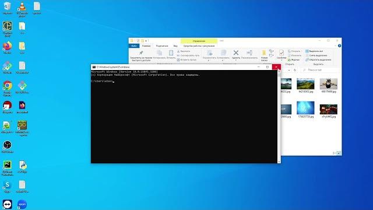Image resolution: width=373 pixels, height=210 pixels.
Task: Click New folder in Explorer ribbon
Action: (x=264, y=56)
